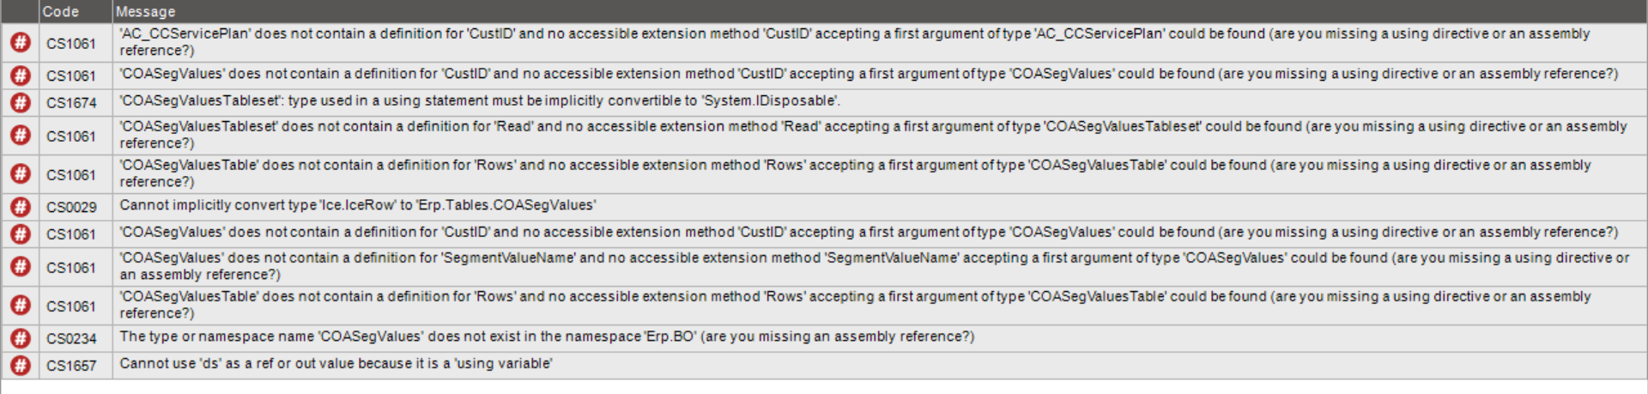The image size is (1648, 394).
Task: Open the COASegValuesTableset 'Read' error message
Action: (x=880, y=135)
